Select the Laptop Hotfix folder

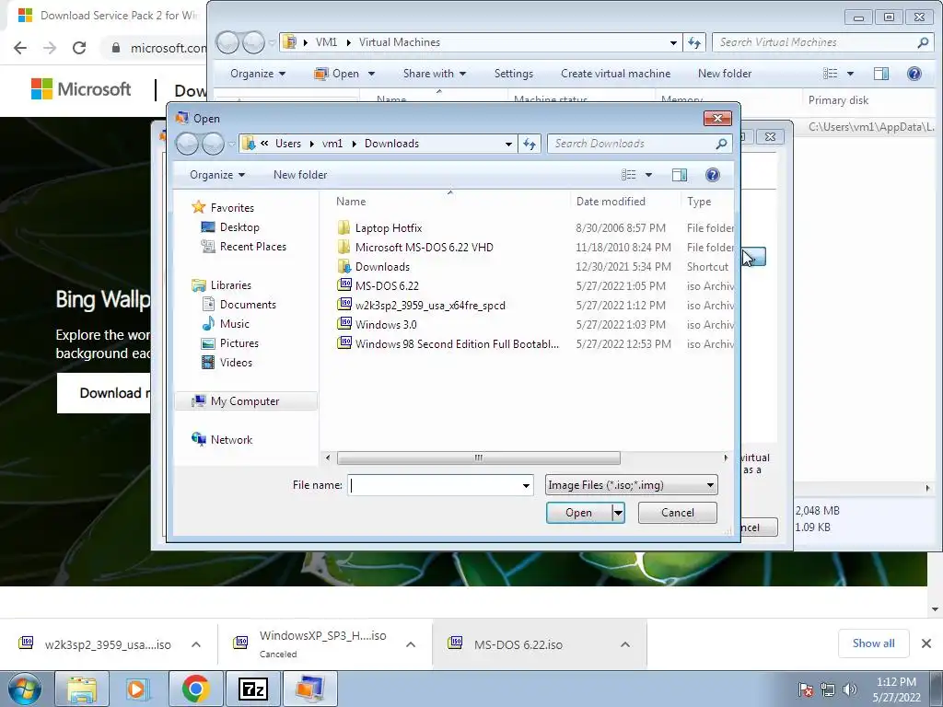[389, 228]
